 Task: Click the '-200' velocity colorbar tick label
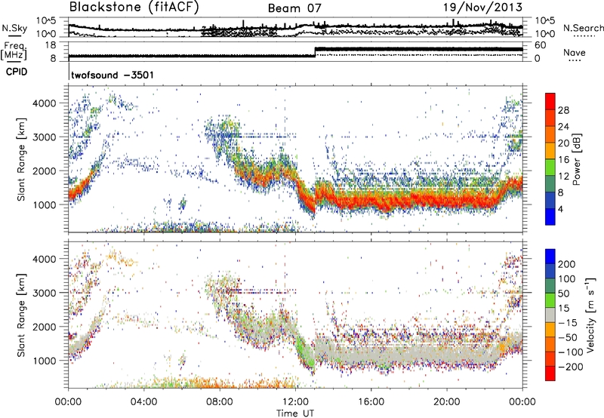coord(570,367)
